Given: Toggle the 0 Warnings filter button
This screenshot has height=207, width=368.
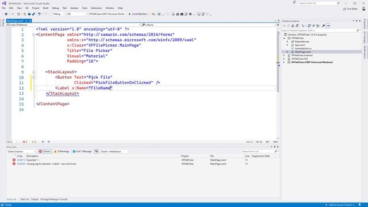Looking at the screenshot, I should (62, 152).
